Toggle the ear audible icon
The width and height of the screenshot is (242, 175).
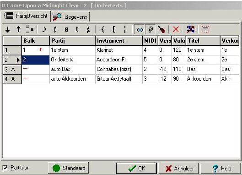tap(151, 29)
